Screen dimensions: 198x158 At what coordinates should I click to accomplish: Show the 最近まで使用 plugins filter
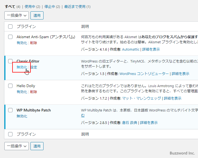coord(75,6)
